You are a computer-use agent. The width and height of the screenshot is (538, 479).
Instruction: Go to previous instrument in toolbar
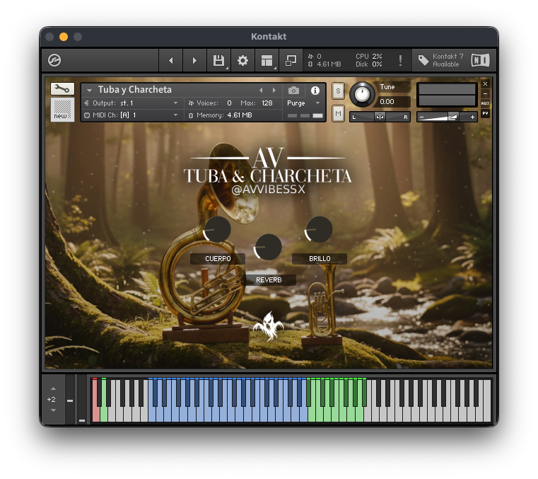(x=171, y=60)
